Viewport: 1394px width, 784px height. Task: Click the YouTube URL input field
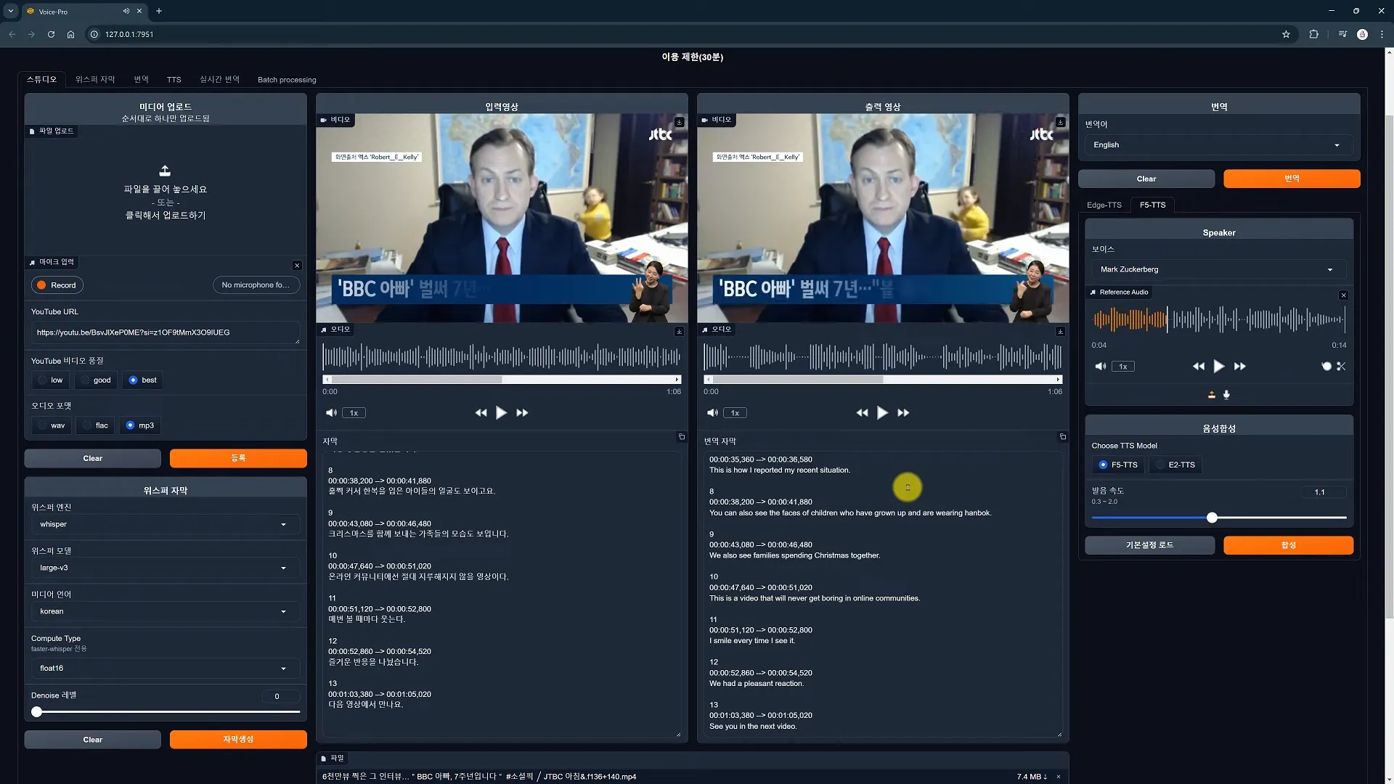tap(165, 332)
